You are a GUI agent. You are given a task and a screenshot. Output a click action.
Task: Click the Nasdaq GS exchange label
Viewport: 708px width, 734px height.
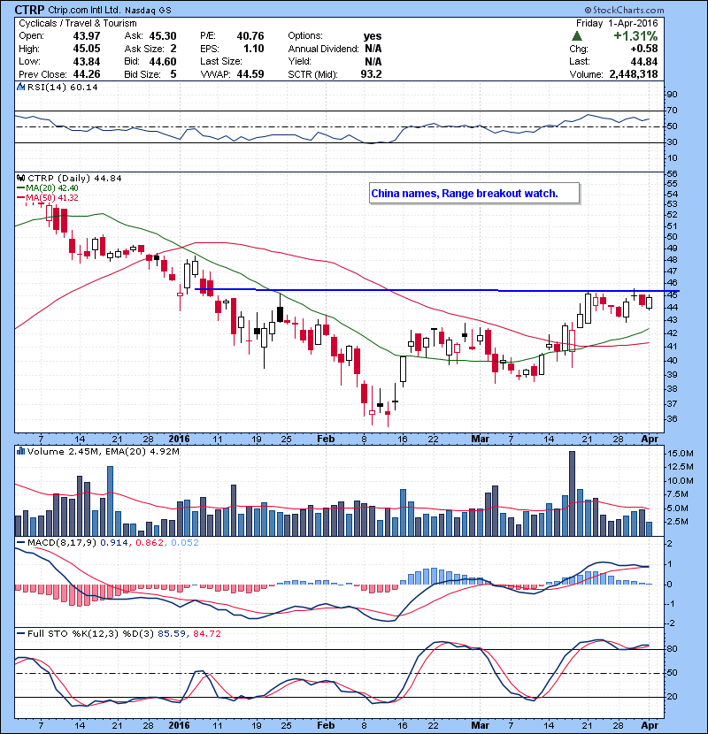coord(149,11)
